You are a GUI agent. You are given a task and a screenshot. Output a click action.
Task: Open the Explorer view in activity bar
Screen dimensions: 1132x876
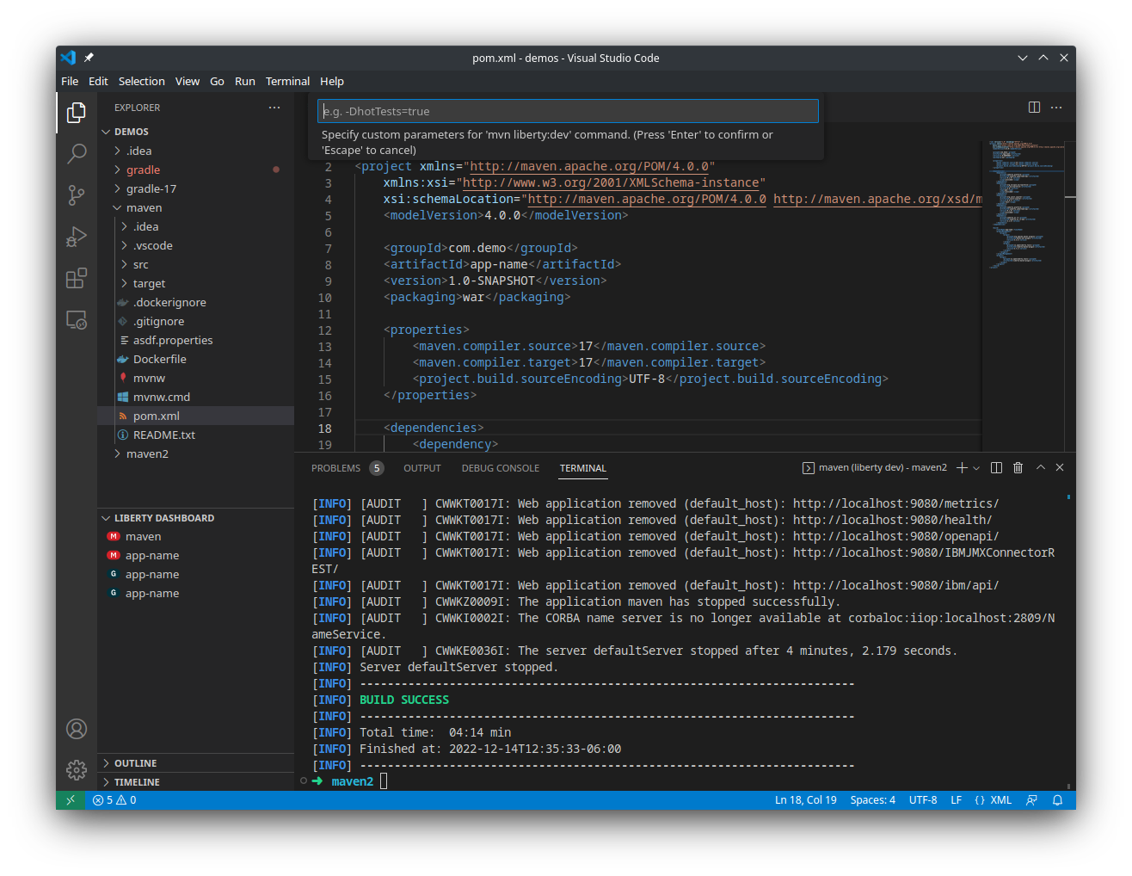[x=77, y=112]
